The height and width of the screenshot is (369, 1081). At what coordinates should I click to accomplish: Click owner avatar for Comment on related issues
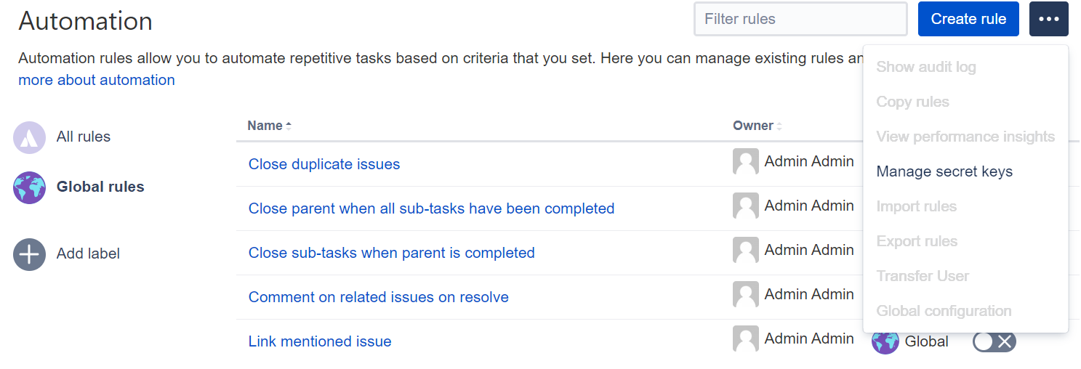745,295
